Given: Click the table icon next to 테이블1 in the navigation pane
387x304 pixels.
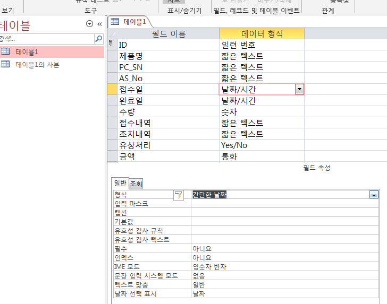Looking at the screenshot, I should (x=5, y=51).
